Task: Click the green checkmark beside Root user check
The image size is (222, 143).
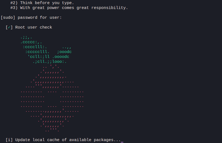Action: click(9, 27)
